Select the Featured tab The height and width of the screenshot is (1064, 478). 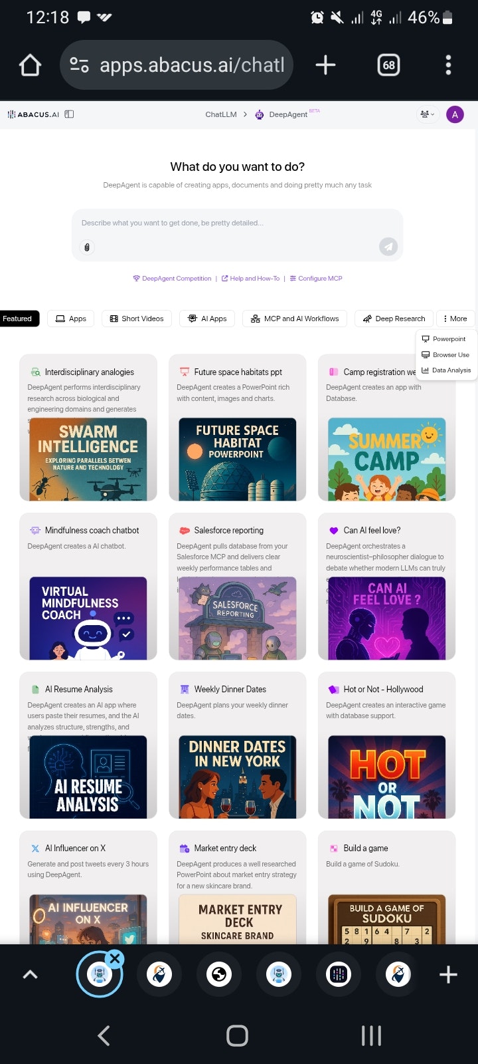tap(18, 319)
